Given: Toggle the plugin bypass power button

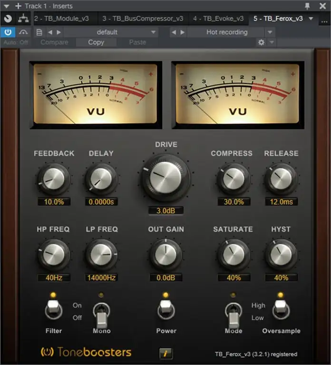Looking at the screenshot, I should click(8, 32).
